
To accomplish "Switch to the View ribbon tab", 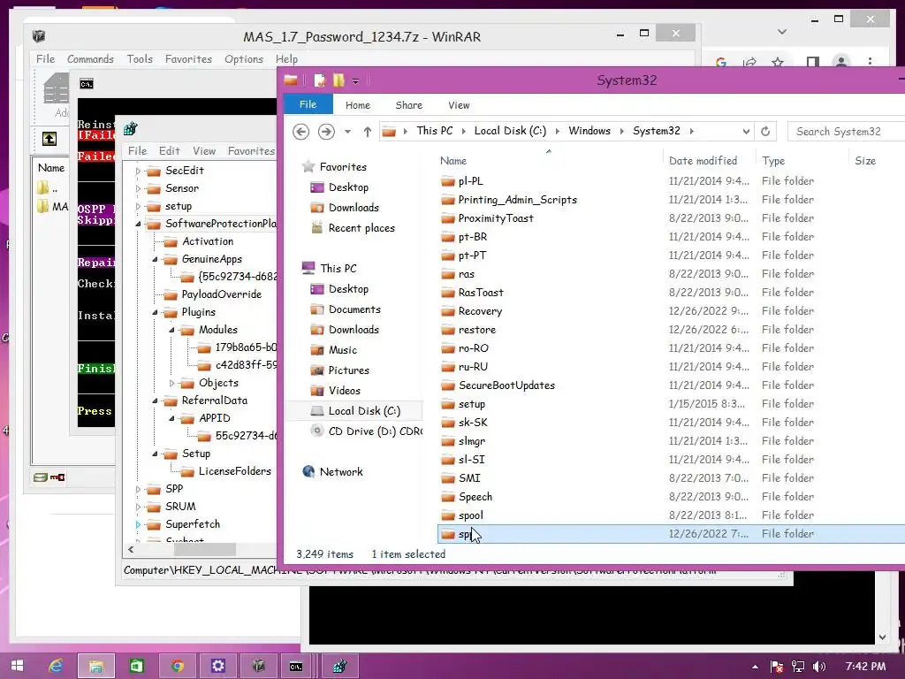I will [459, 105].
